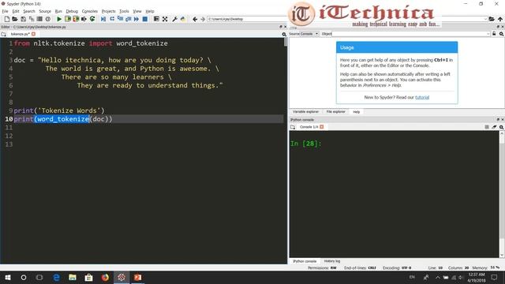Browse editor tabs icon left of tokenize.py
Screen dimensions: 505x284
click(x=3, y=34)
